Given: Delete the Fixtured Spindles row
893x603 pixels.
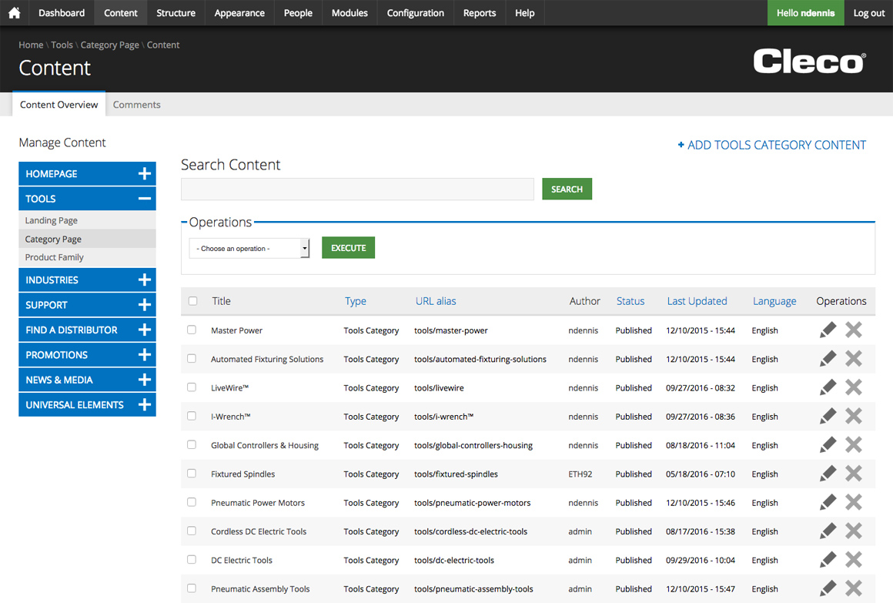Looking at the screenshot, I should tap(853, 474).
